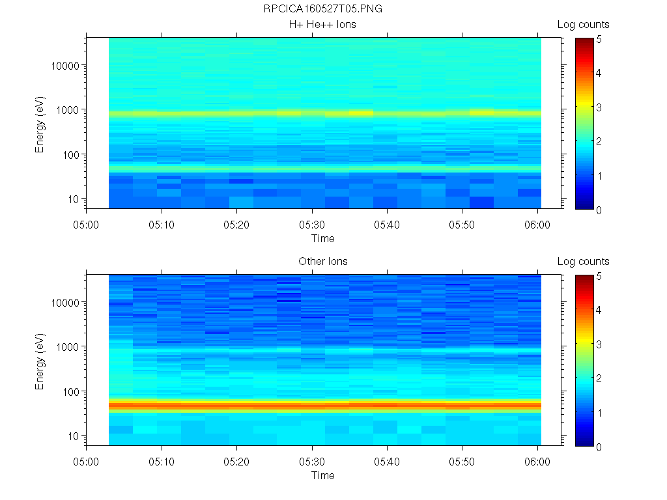Image resolution: width=667 pixels, height=500 pixels.
Task: Click the 06:00 tick label of top plot
Action: click(537, 225)
